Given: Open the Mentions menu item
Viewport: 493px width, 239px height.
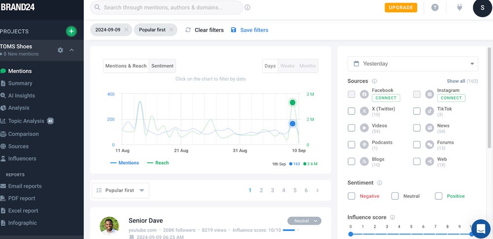Looking at the screenshot, I should 20,71.
